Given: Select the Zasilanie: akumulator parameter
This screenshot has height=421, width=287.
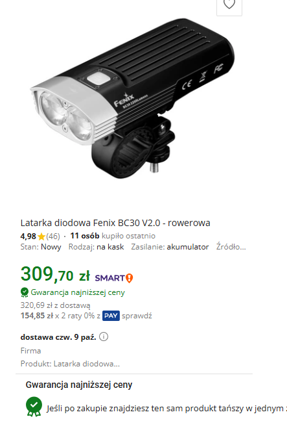Looking at the screenshot, I should [170, 247].
